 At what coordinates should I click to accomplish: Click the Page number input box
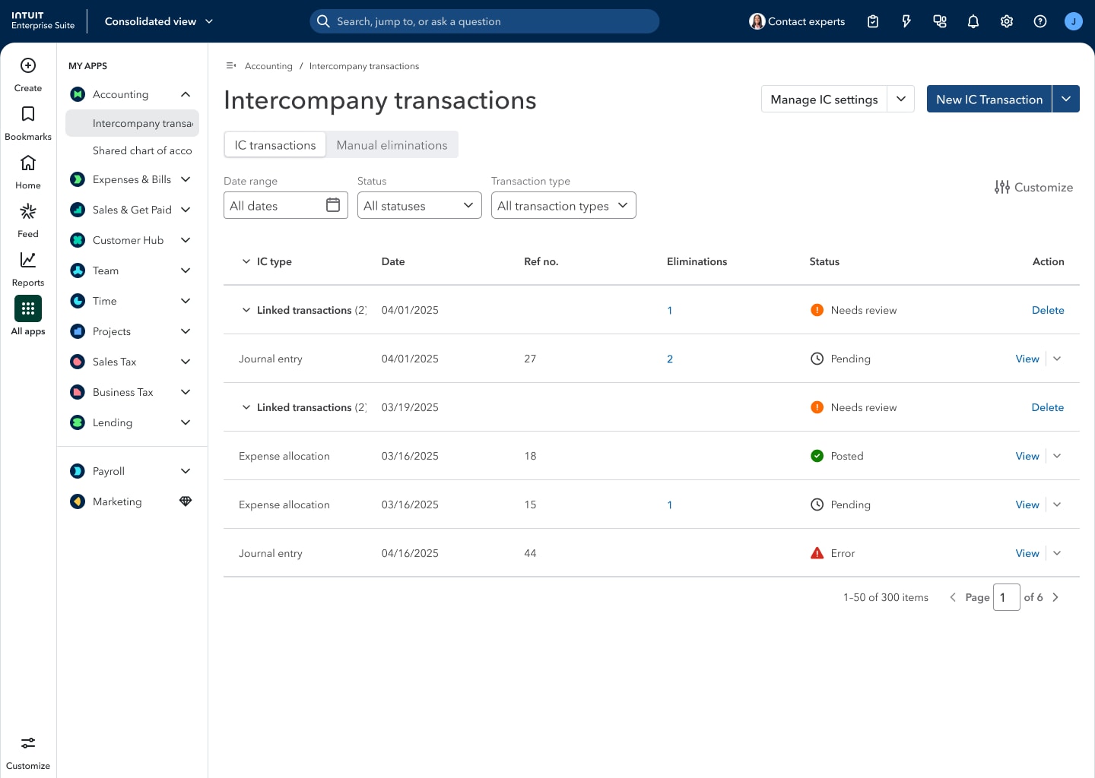click(1007, 597)
